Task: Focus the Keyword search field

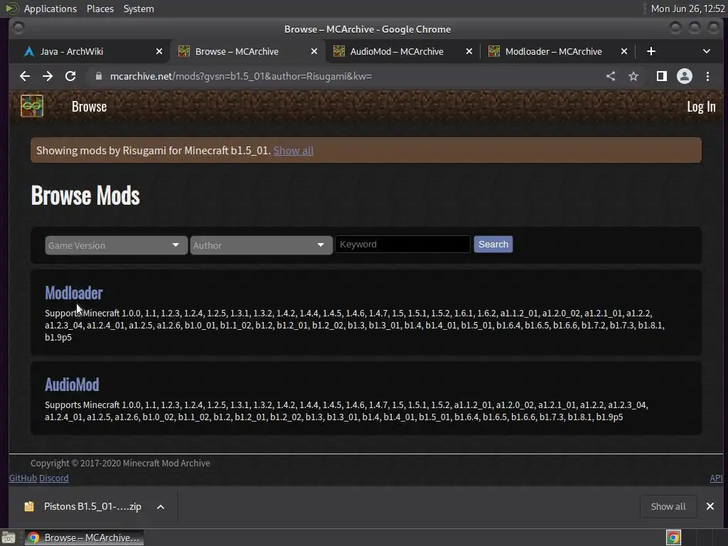Action: pyautogui.click(x=402, y=245)
